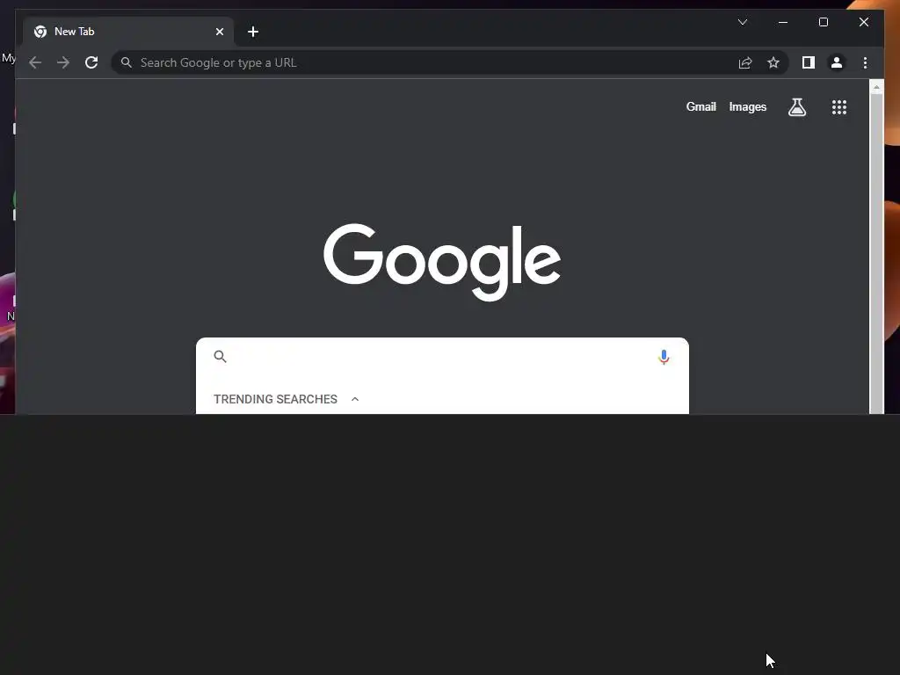Viewport: 900px width, 675px height.
Task: Open the Chrome profile avatar
Action: pyautogui.click(x=837, y=62)
